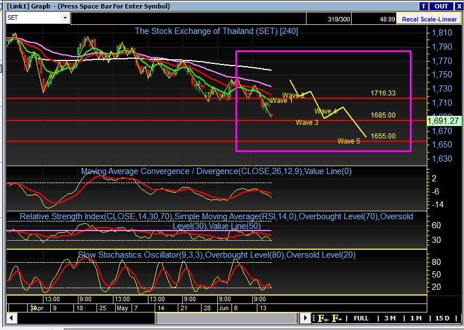Select the FULL time range button
Screen dimensions: 464x330
(361, 318)
